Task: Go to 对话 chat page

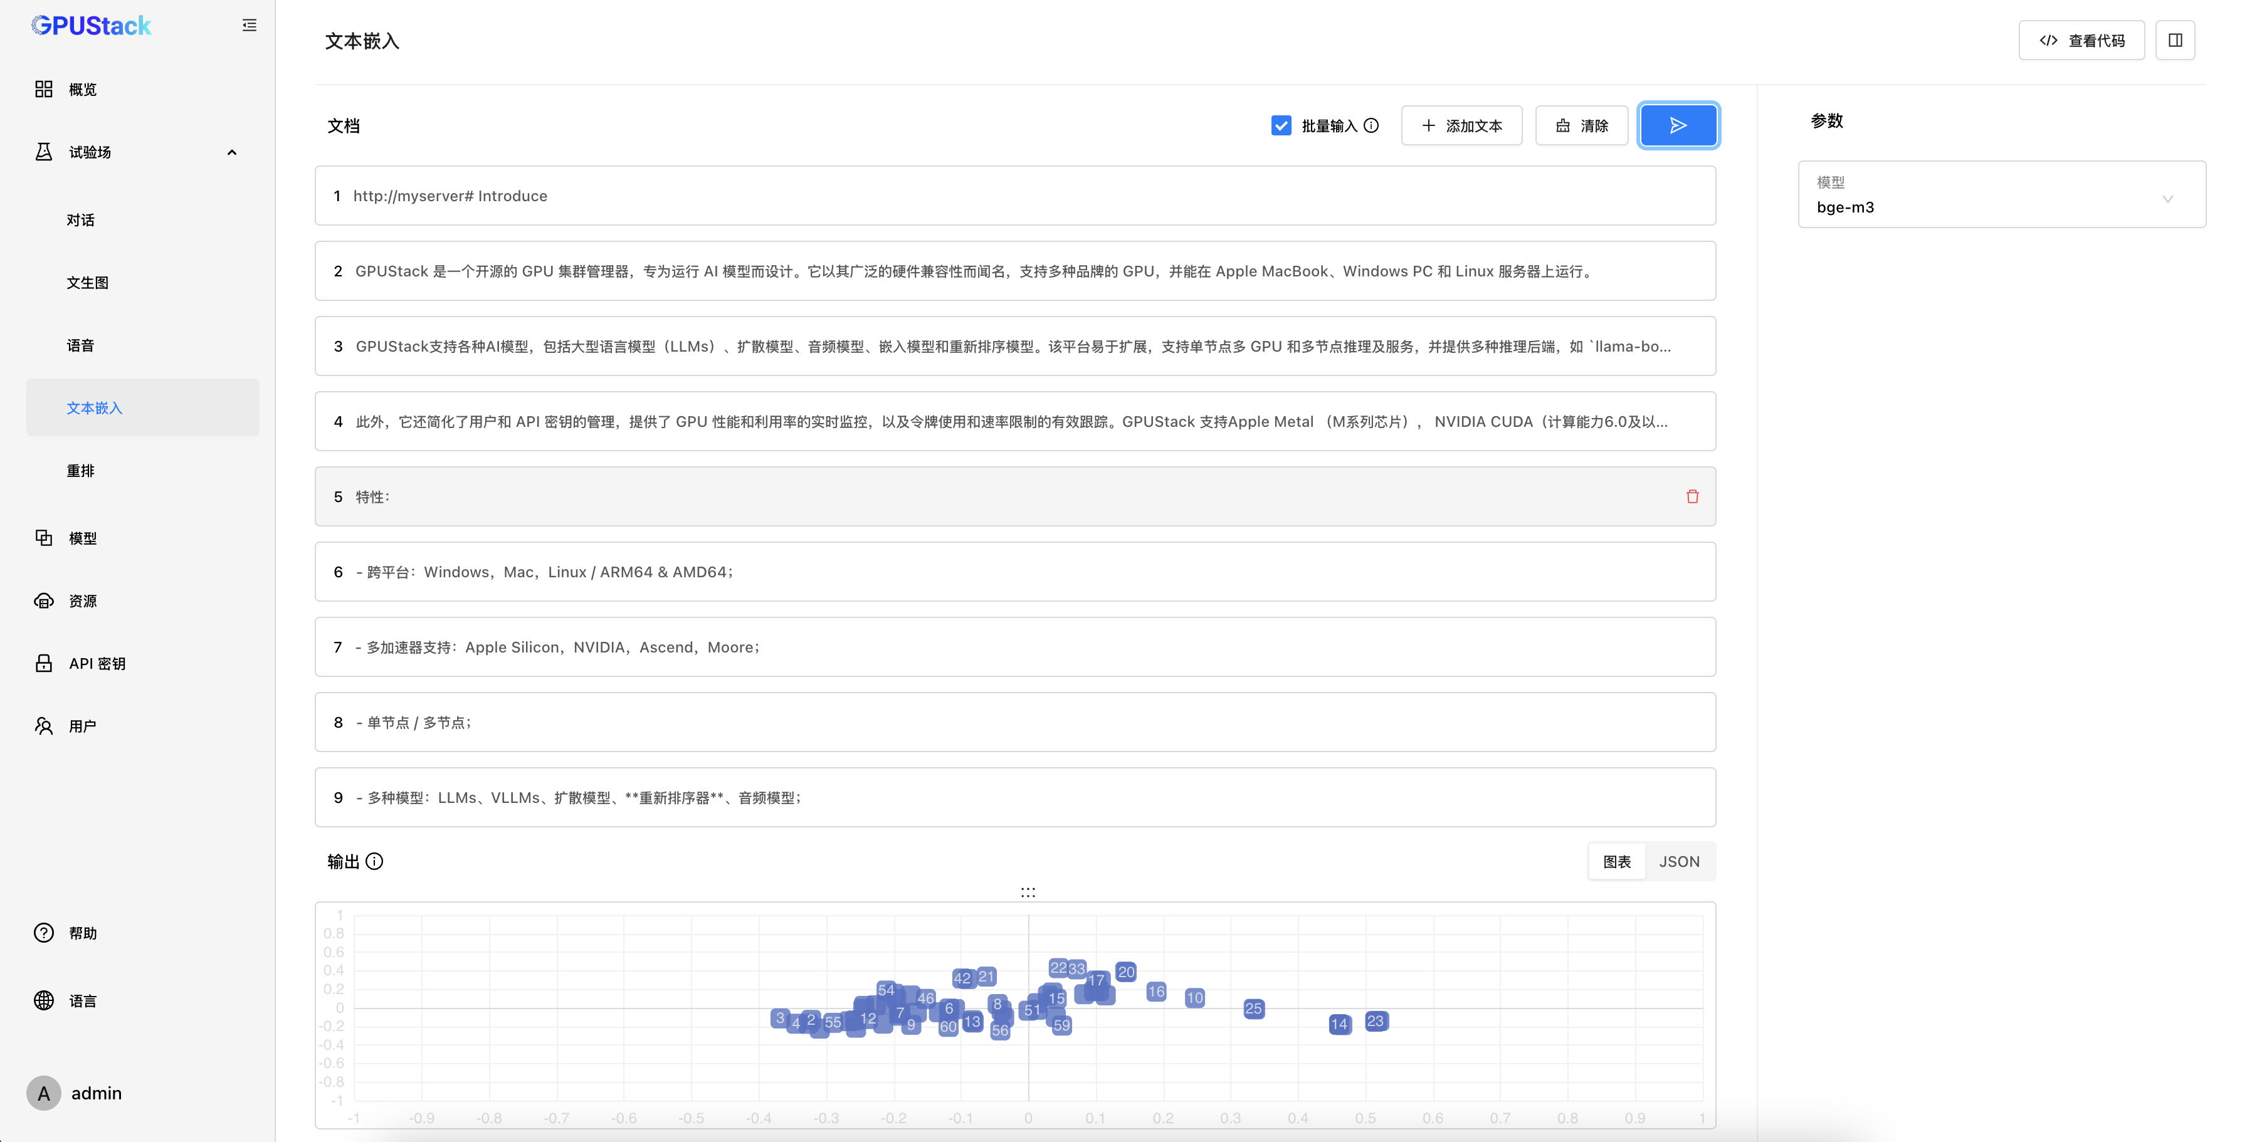Action: 81,220
